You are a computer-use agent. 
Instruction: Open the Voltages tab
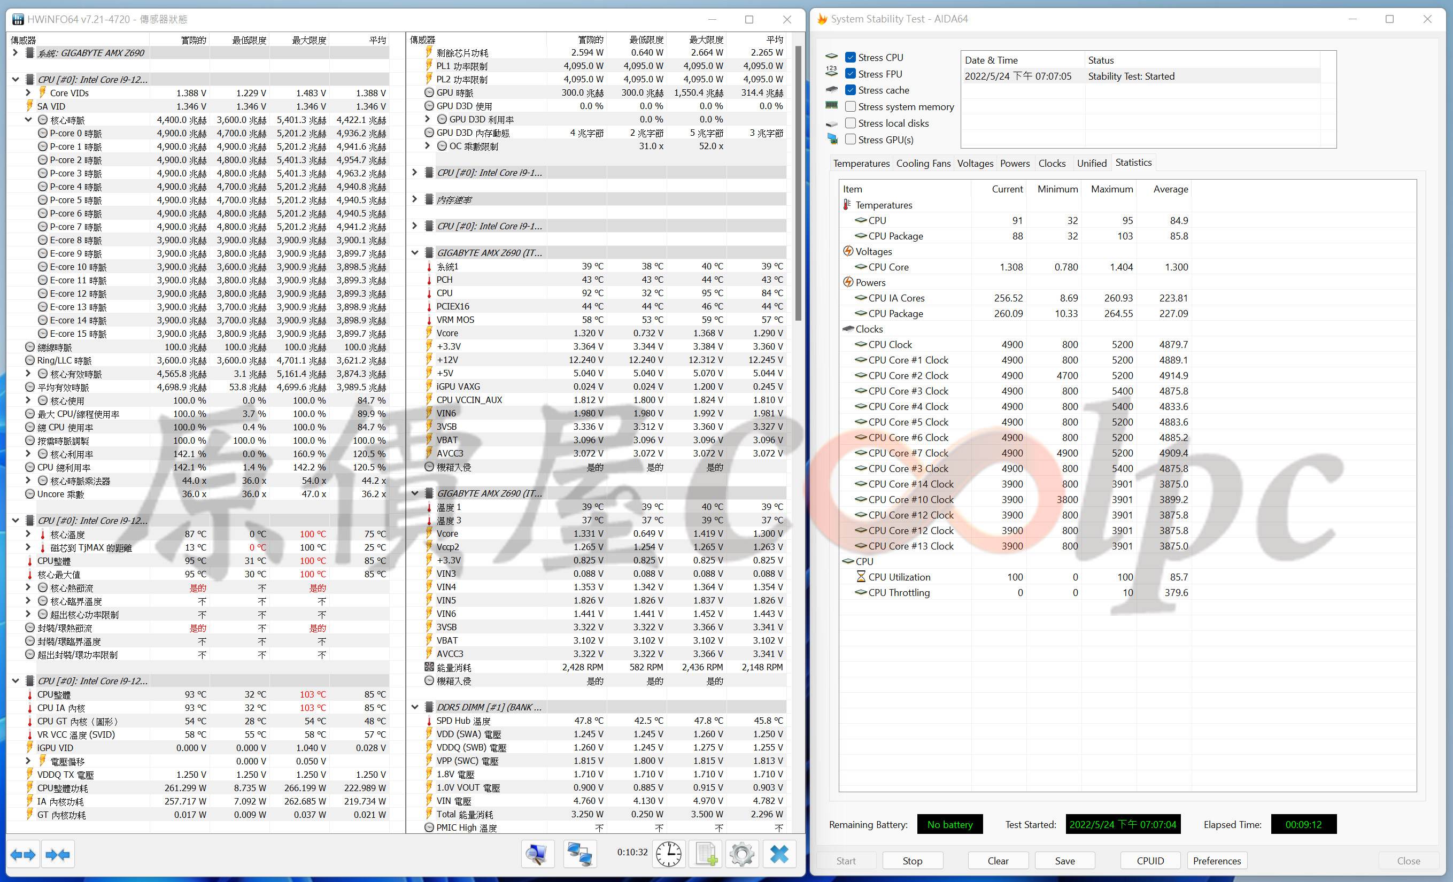975,164
